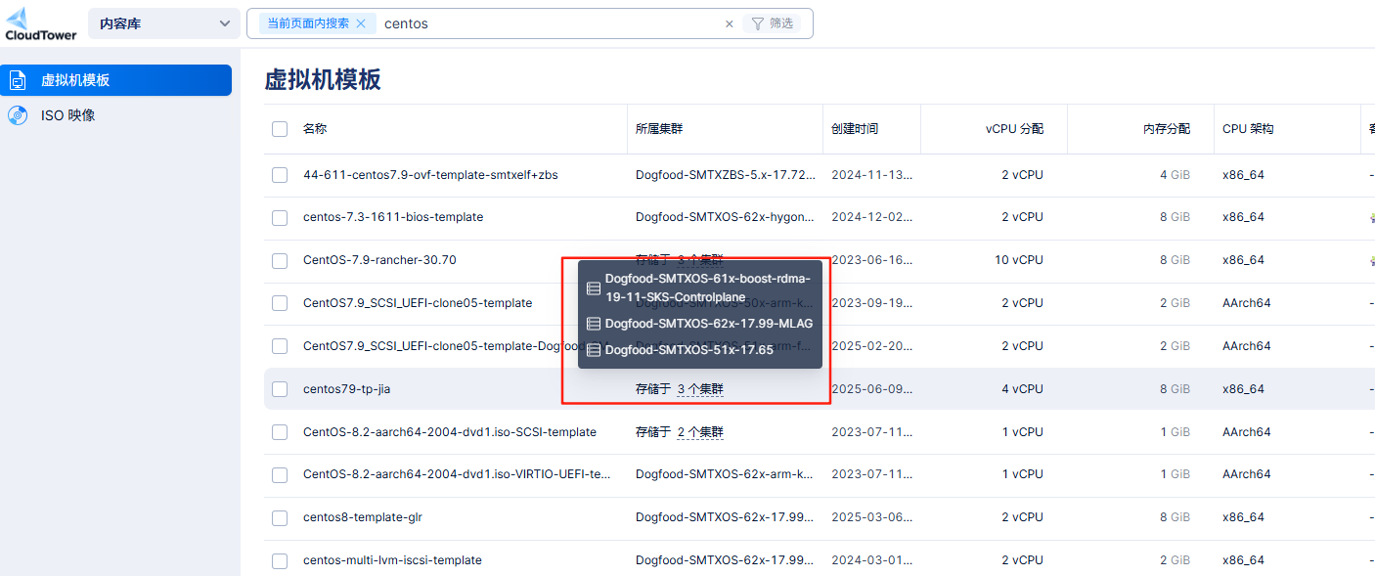Click cluster icon beside Dogfood-SMTXOS-61x-boost-rdma
1375x576 pixels.
(x=593, y=288)
